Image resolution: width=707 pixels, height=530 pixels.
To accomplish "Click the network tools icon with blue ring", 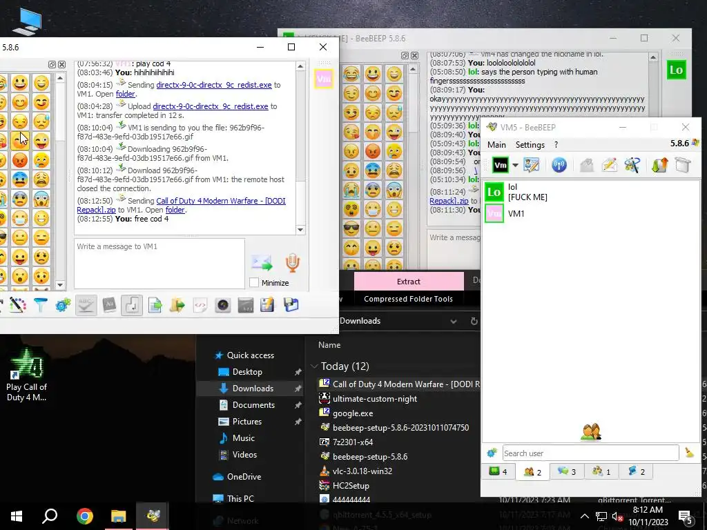I will point(632,165).
